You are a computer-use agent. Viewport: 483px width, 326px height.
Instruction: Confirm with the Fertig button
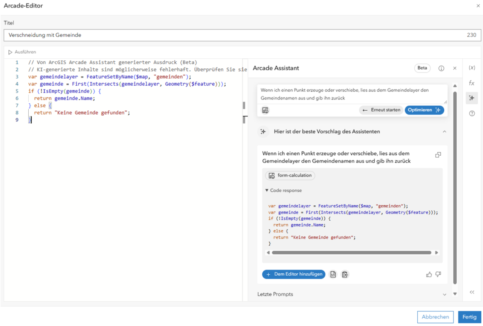469,317
